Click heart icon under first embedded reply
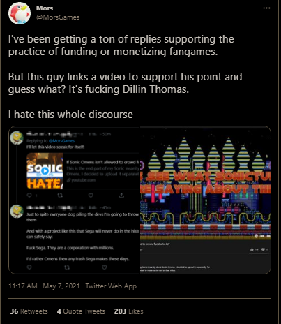 point(91,196)
